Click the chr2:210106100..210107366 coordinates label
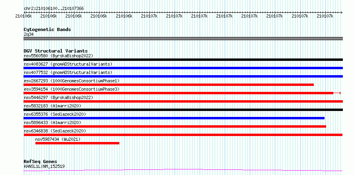Screen dimensions: 354x175 click(x=54, y=9)
